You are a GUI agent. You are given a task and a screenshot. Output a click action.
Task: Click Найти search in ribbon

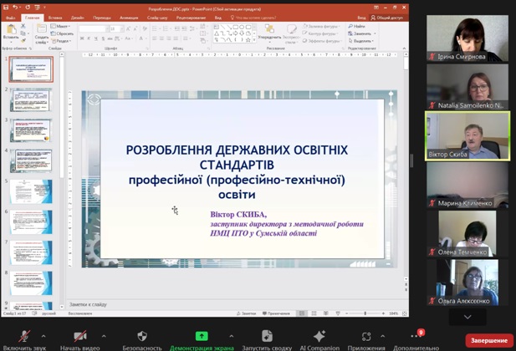pyautogui.click(x=357, y=26)
